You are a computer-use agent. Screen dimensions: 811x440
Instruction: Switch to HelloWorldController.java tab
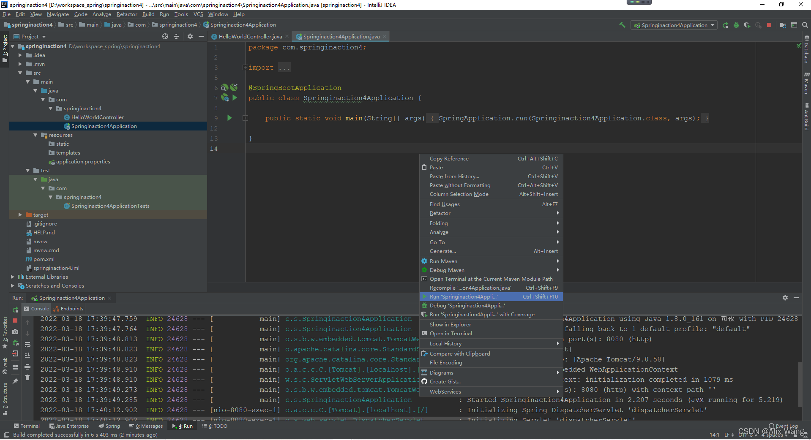click(250, 36)
